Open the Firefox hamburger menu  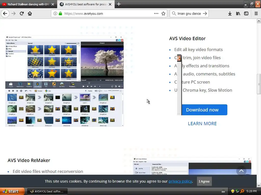coord(256,14)
